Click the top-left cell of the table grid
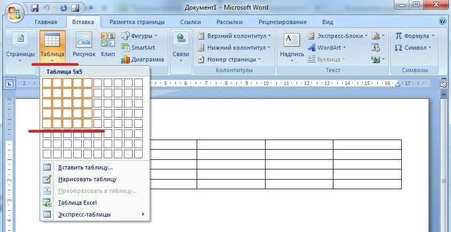The image size is (451, 232). [47, 83]
